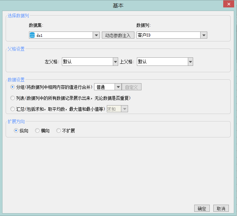
Task: Click the ds1 database icon
Action: 32,35
